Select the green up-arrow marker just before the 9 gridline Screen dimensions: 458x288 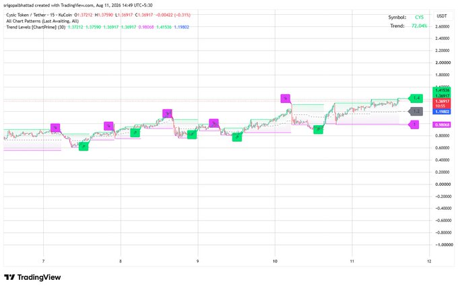point(192,135)
